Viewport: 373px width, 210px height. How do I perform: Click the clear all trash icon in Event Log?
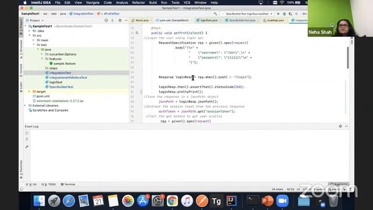(x=27, y=139)
